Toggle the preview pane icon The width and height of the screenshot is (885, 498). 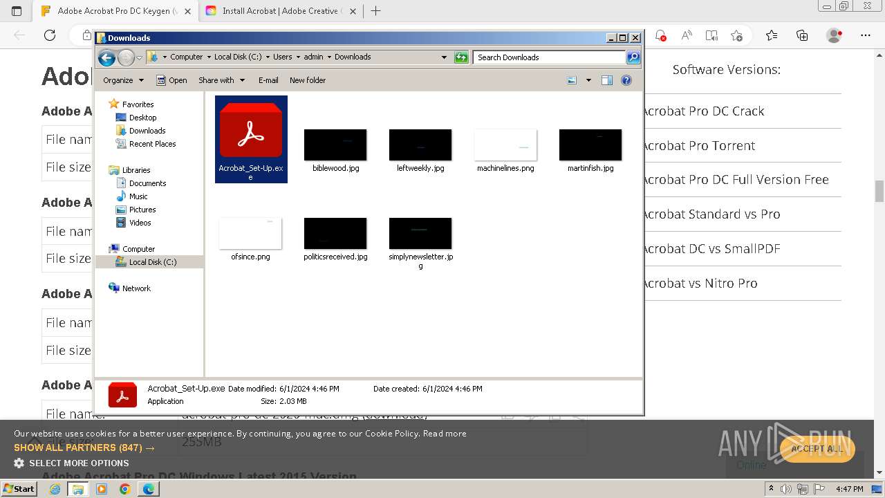(607, 80)
